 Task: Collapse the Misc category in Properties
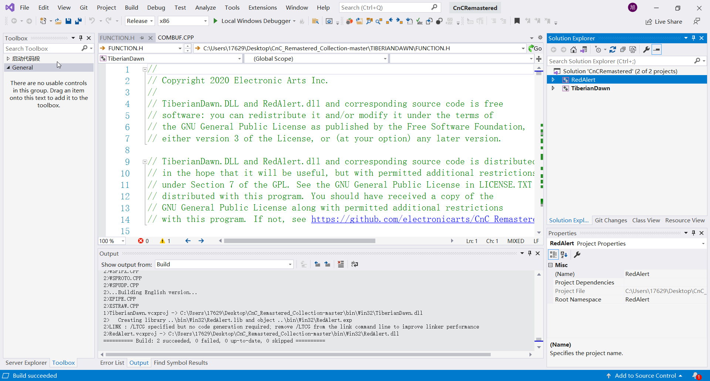coord(551,265)
